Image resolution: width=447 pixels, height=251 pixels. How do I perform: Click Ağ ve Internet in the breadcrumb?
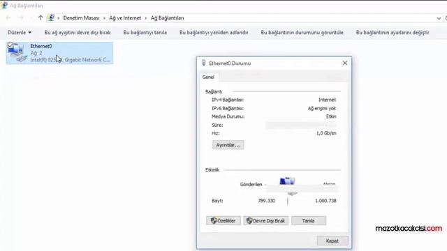click(125, 18)
